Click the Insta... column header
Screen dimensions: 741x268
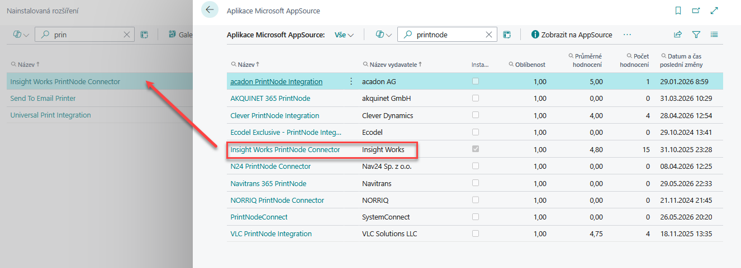(x=479, y=65)
